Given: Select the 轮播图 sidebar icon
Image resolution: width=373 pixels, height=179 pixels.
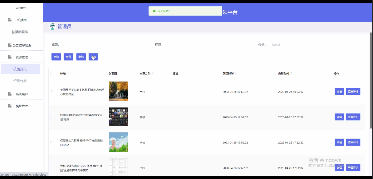Looking at the screenshot, I should (9, 19).
